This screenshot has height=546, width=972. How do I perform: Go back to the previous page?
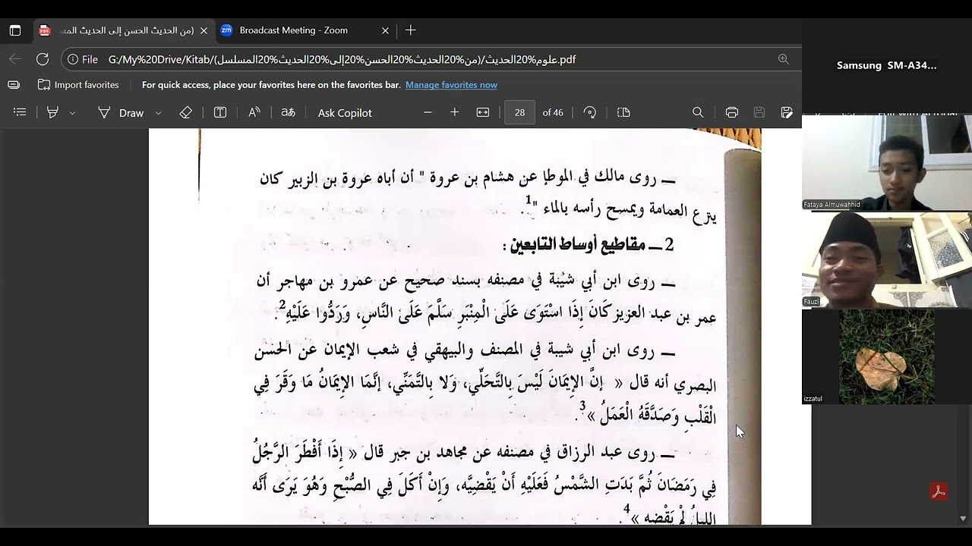click(15, 59)
